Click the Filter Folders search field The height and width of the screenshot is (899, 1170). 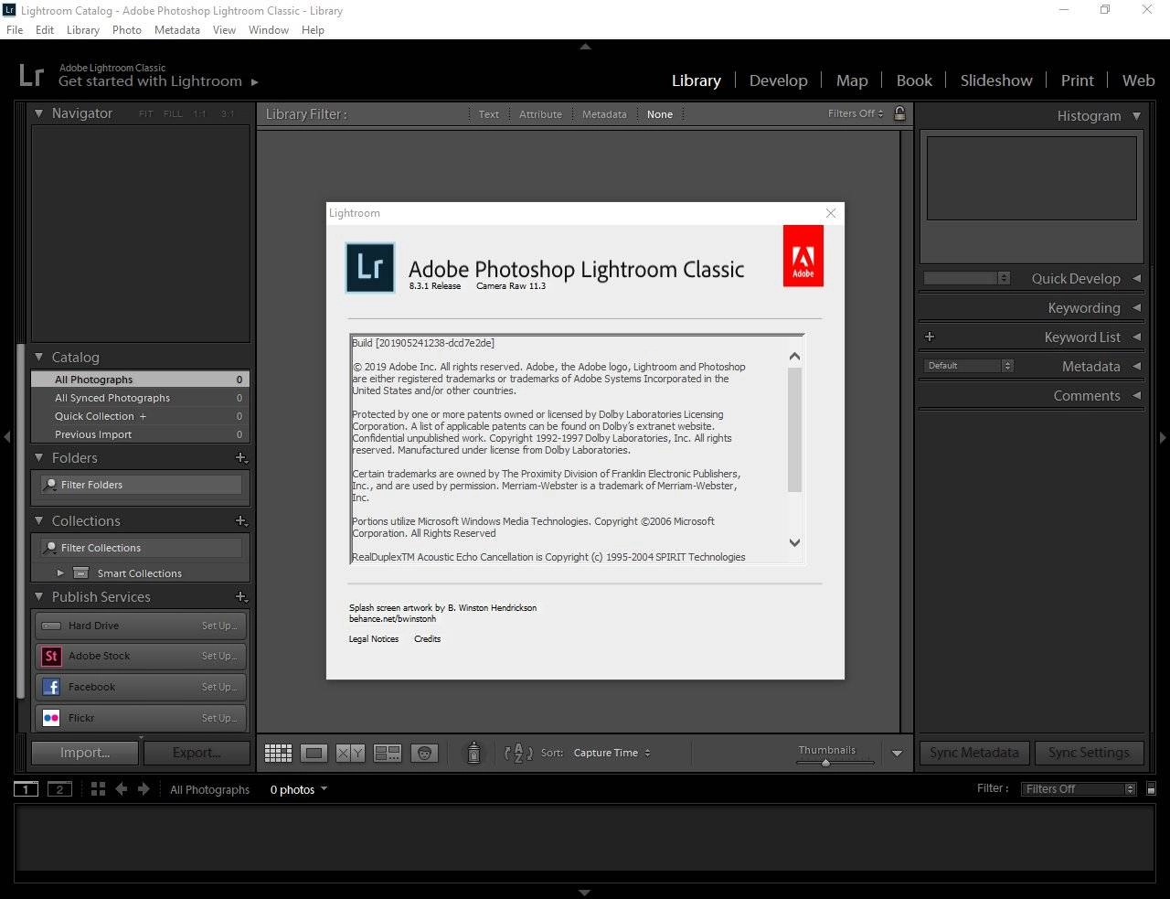(x=143, y=485)
